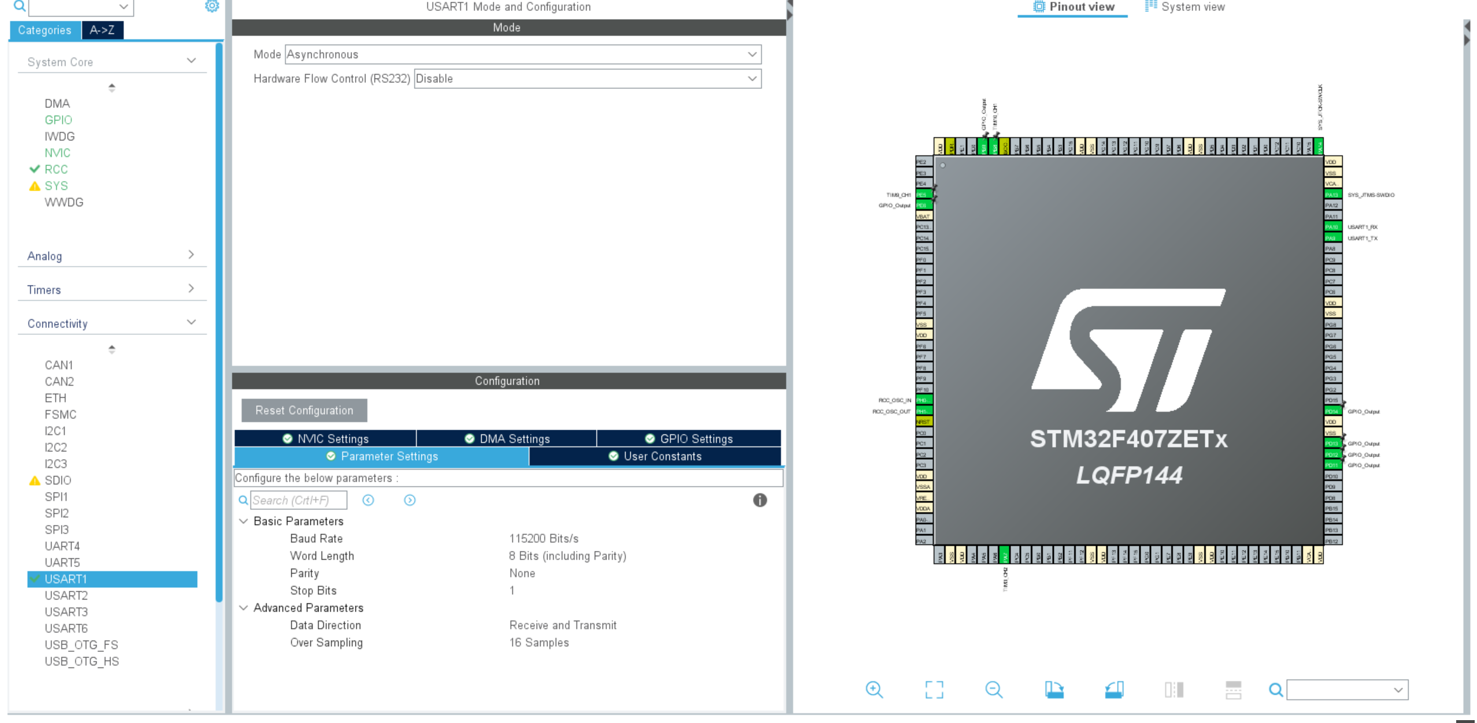Click the sort arrows under Connectivity
The width and height of the screenshot is (1477, 723).
112,349
